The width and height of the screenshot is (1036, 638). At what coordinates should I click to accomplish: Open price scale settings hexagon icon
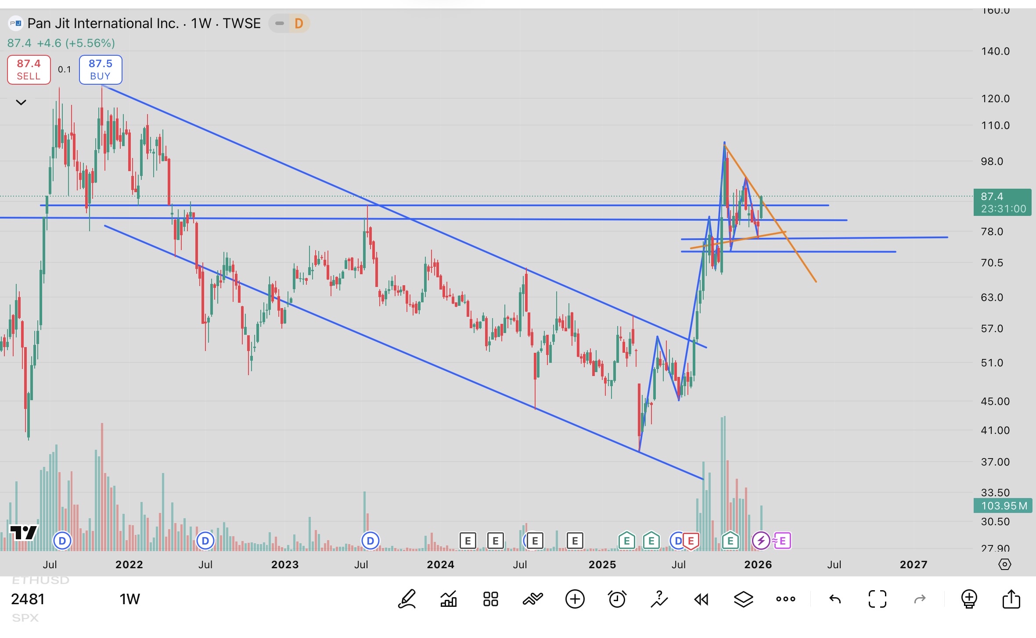click(x=1004, y=564)
